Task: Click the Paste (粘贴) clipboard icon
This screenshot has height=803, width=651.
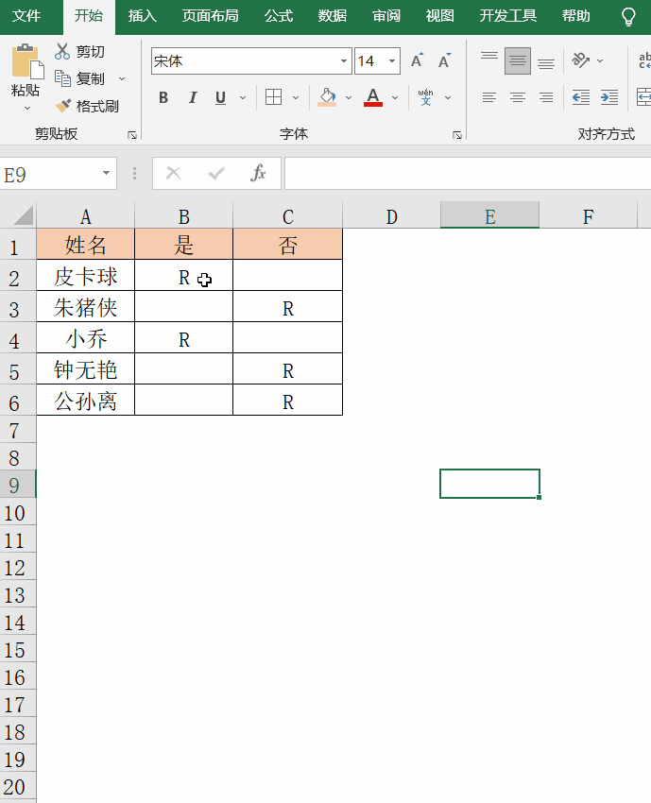Action: point(26,62)
